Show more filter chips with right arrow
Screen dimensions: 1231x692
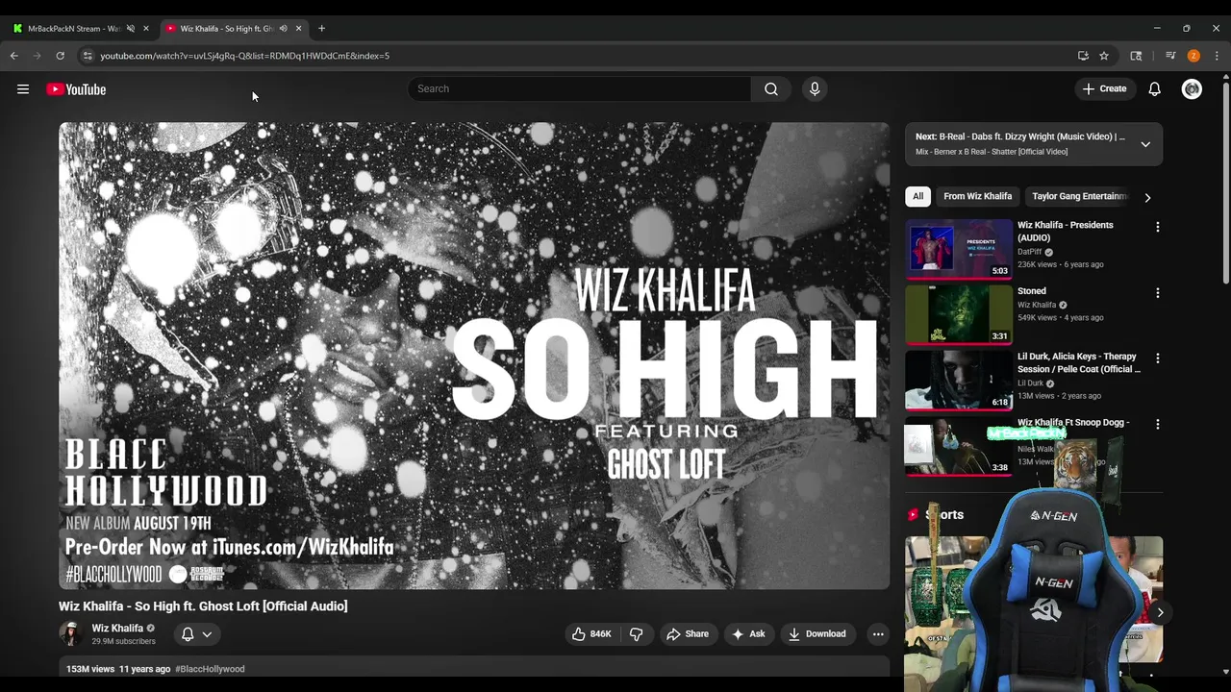(x=1147, y=197)
